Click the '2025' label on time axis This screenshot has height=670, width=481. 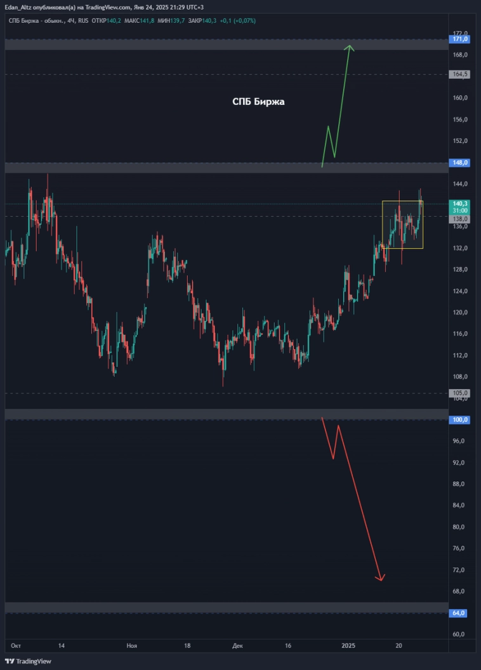[x=348, y=646]
